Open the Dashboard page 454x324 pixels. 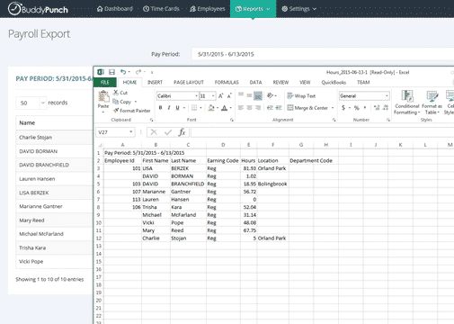pos(115,9)
